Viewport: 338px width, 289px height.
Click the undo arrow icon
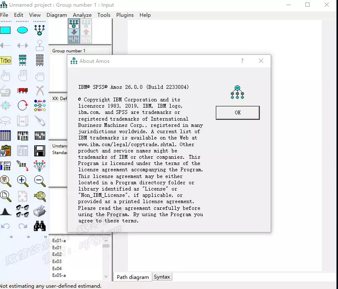tap(5, 226)
